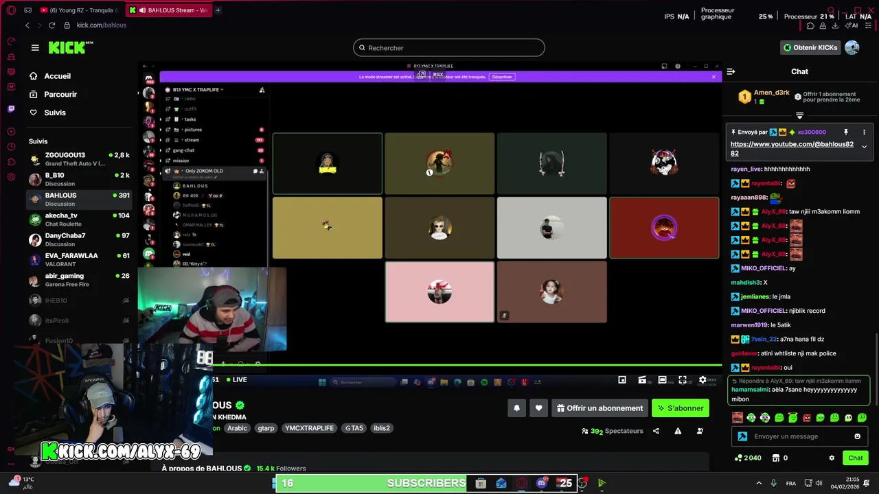Click the KICK logo
This screenshot has width=879, height=494.
(x=70, y=47)
